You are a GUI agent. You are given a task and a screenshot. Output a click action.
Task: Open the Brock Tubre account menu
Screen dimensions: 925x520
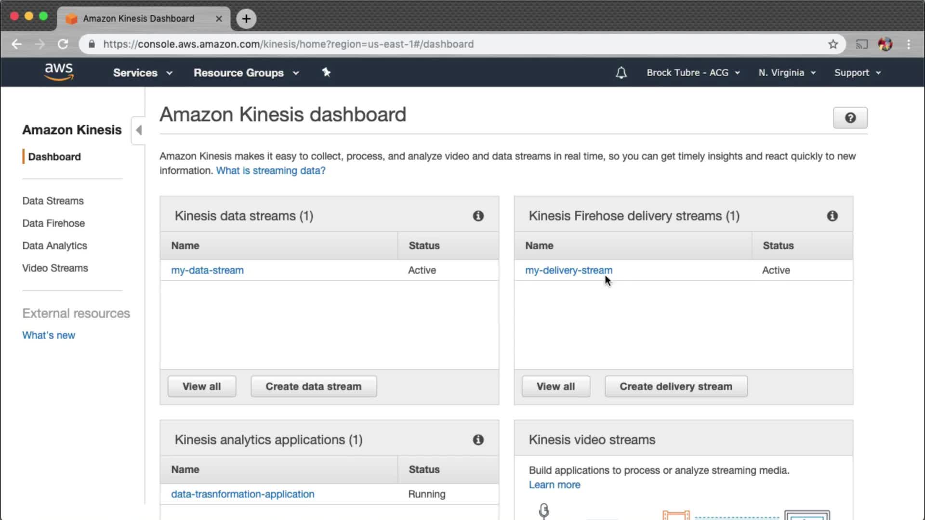coord(693,73)
